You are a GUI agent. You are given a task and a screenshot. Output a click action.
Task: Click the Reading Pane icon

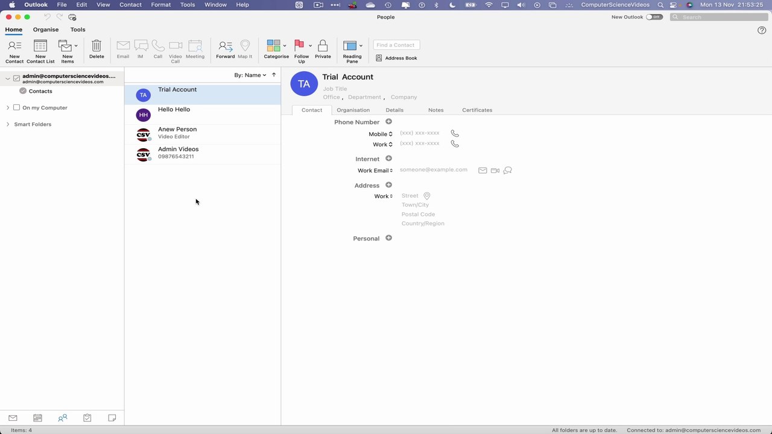(350, 46)
